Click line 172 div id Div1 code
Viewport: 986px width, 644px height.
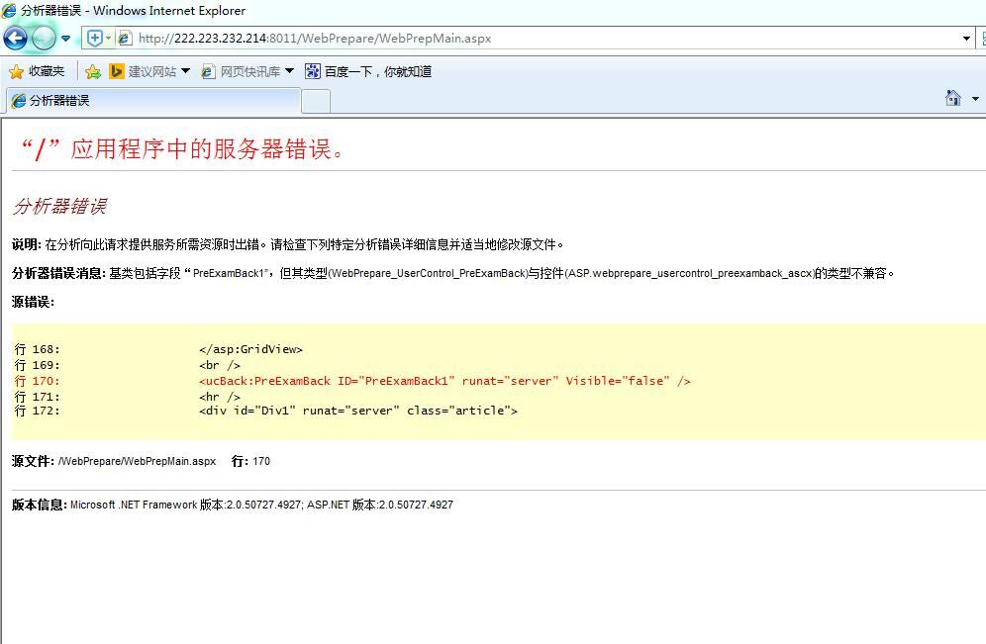point(358,411)
